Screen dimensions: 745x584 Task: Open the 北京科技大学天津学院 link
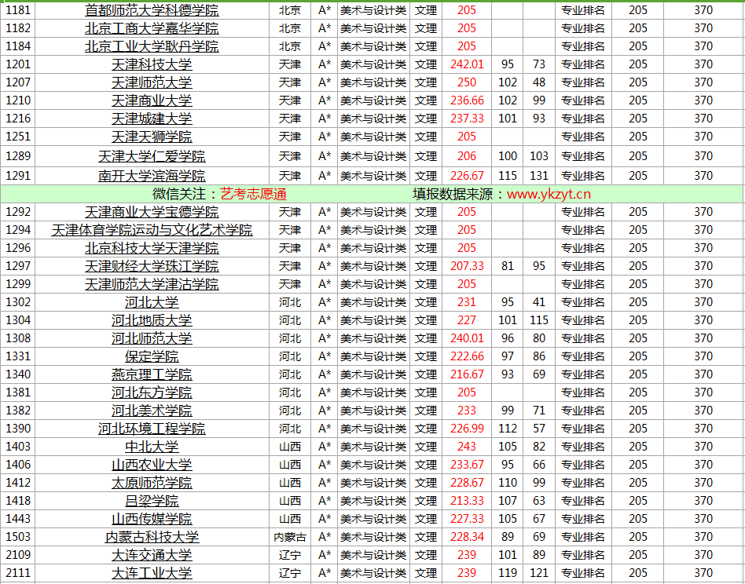pyautogui.click(x=152, y=248)
